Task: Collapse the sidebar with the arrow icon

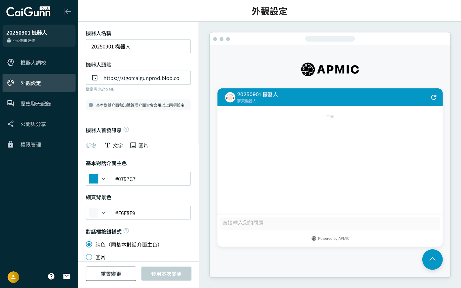Action: [x=67, y=12]
